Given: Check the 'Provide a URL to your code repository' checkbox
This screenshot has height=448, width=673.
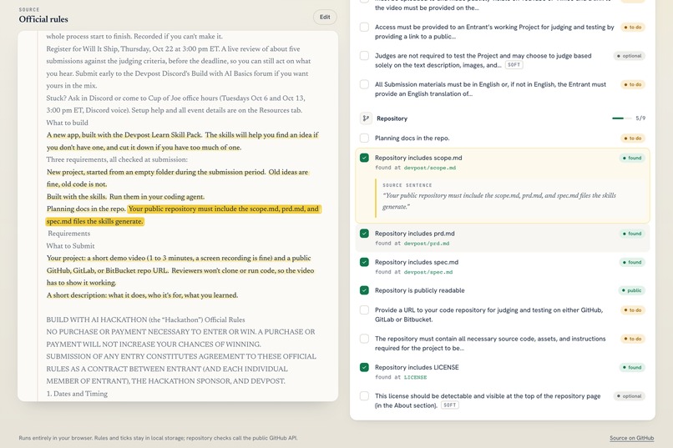Looking at the screenshot, I should pyautogui.click(x=364, y=310).
